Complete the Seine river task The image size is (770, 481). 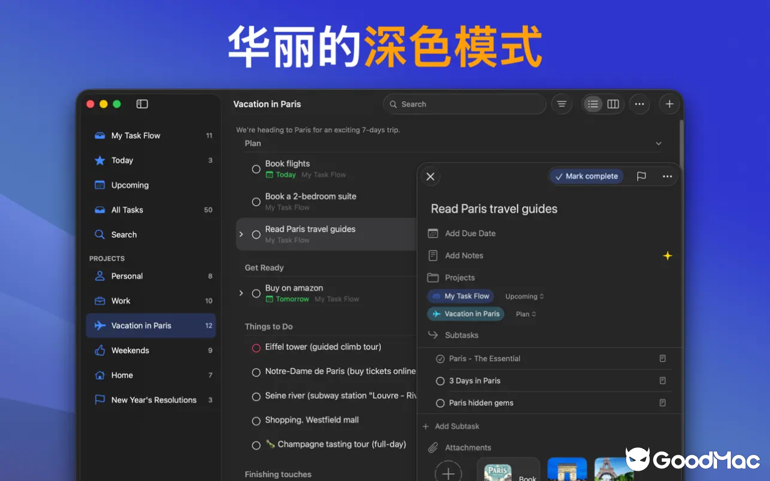[256, 397]
